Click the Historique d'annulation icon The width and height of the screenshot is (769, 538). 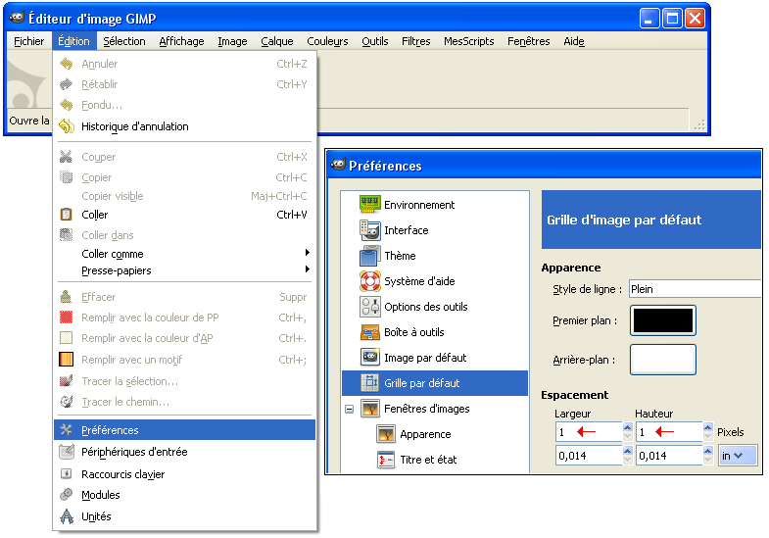coord(67,126)
